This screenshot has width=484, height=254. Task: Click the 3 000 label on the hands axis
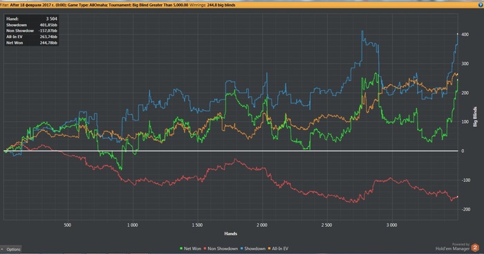point(391,225)
